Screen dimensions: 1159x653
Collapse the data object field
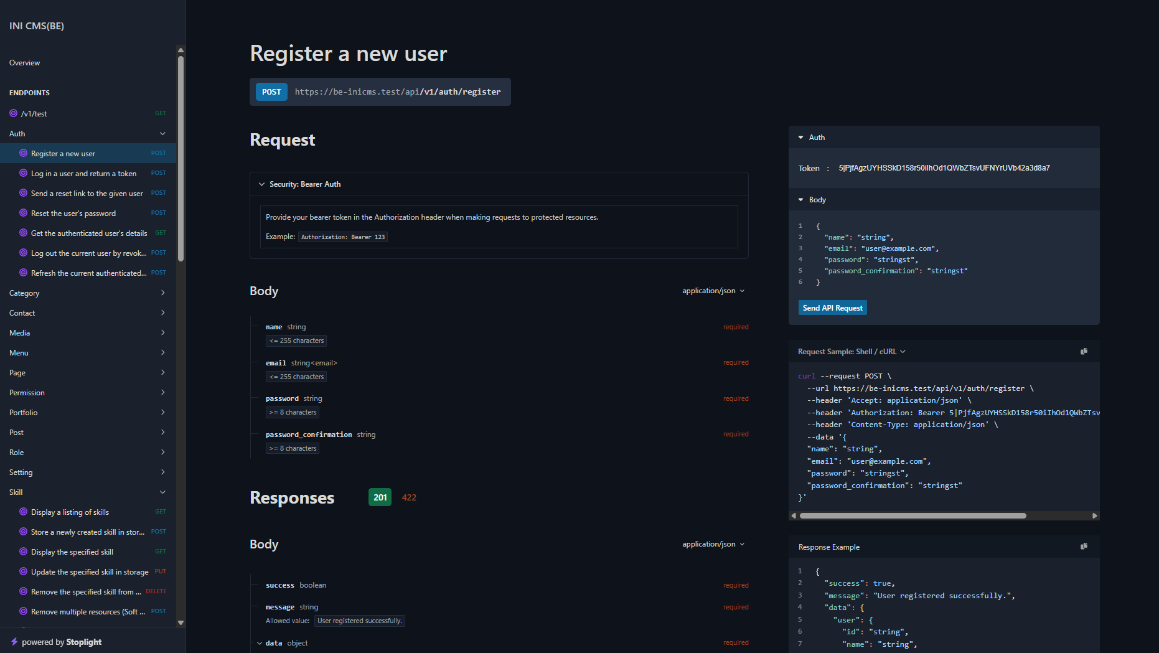pos(260,643)
